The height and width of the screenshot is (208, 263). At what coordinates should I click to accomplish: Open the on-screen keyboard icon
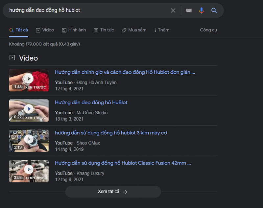(x=188, y=10)
